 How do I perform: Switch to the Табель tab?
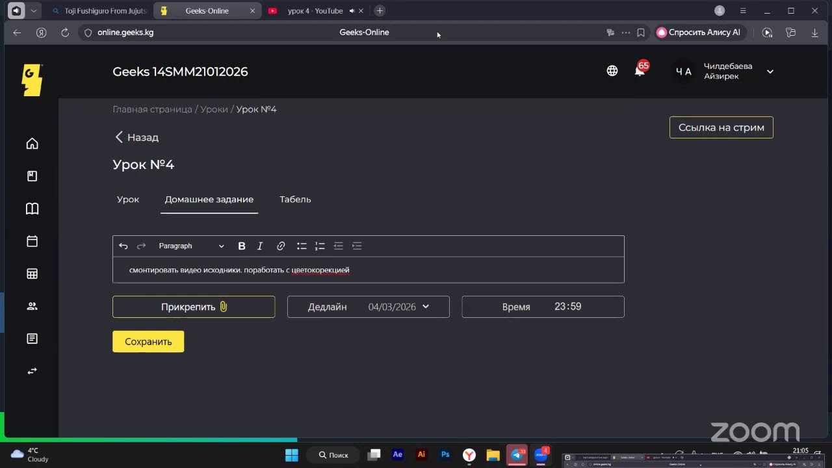point(295,200)
